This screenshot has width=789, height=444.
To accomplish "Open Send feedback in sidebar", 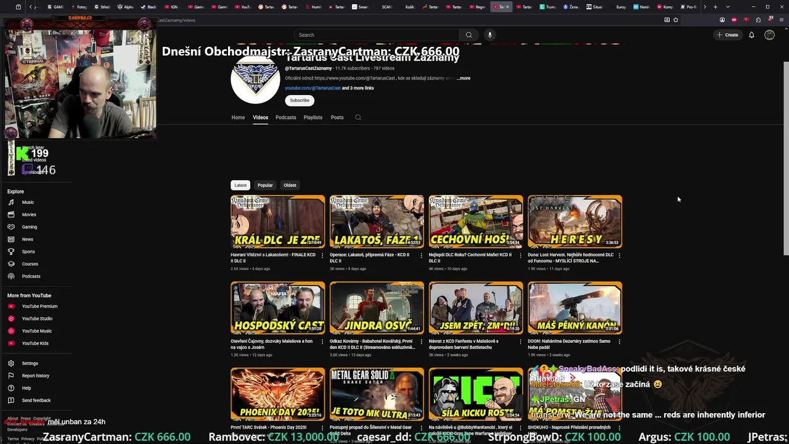I will [37, 400].
